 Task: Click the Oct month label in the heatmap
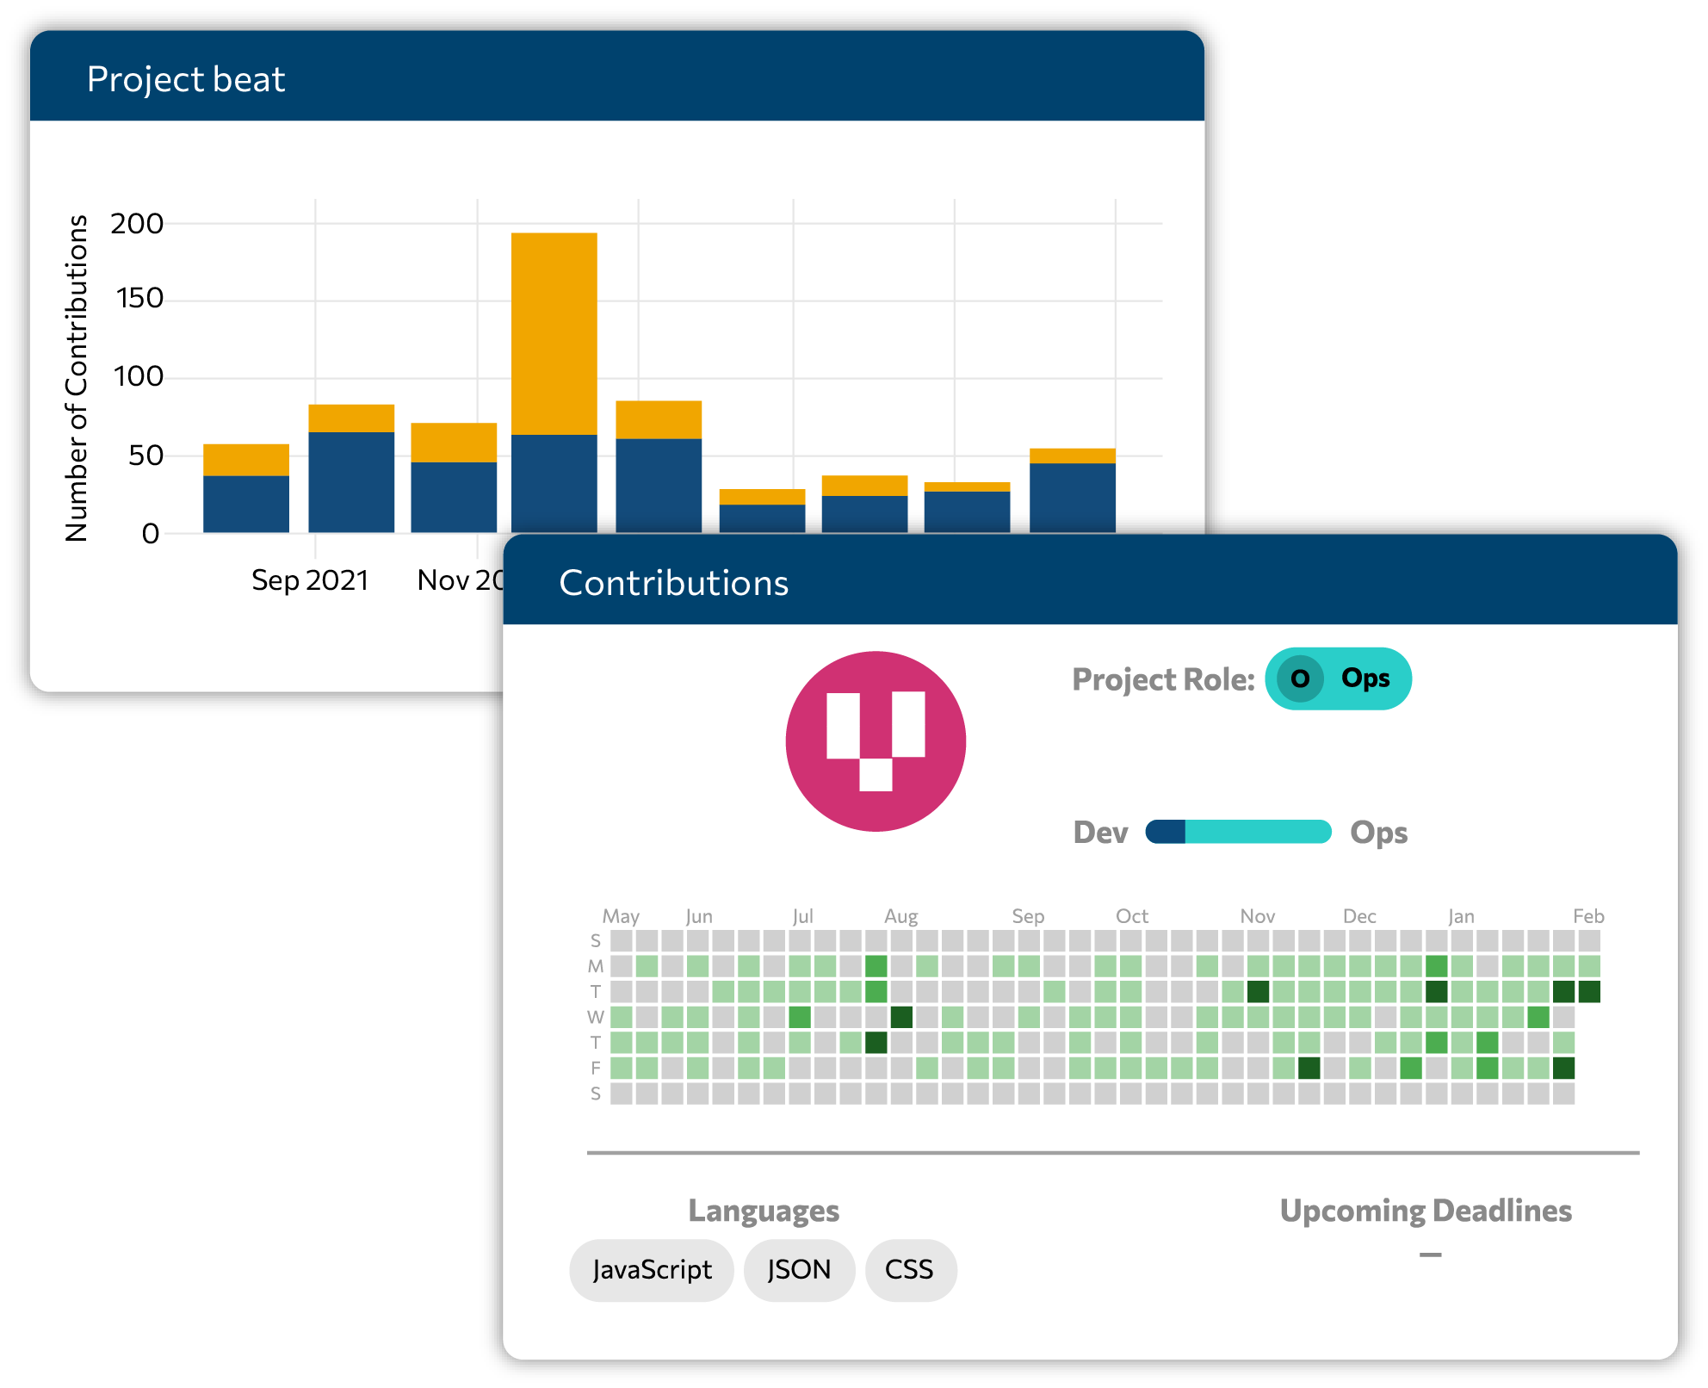tap(1132, 916)
